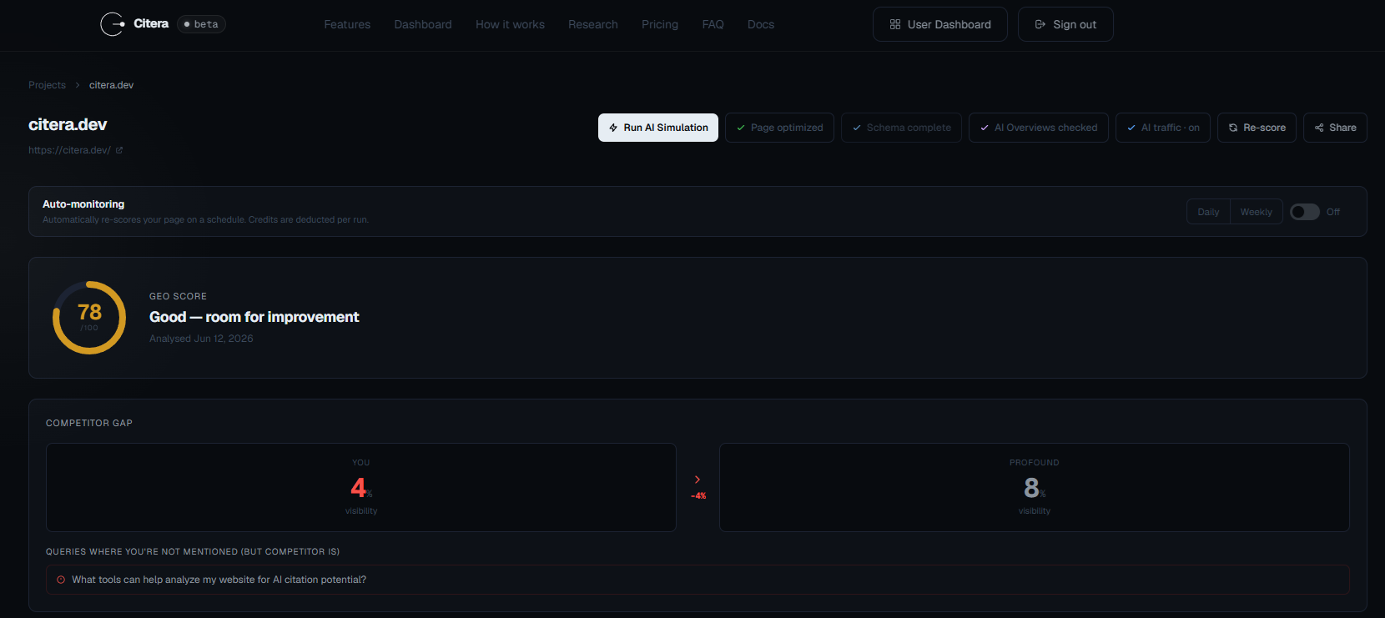
Task: Toggle the Page optimized check chip
Action: click(x=779, y=128)
